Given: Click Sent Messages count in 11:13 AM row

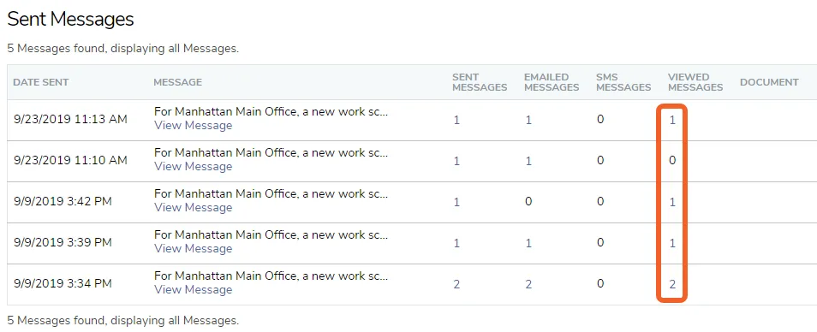Looking at the screenshot, I should (x=456, y=120).
